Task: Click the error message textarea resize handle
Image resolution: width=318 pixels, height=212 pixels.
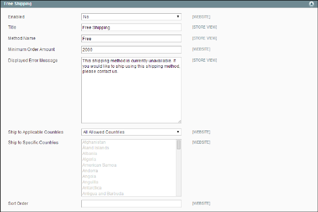Action: click(x=179, y=121)
